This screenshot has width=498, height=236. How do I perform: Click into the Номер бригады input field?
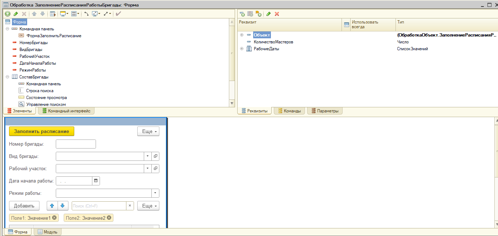tap(76, 144)
